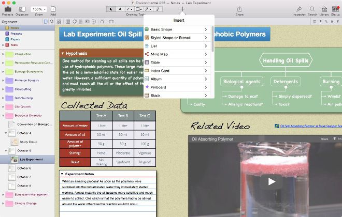
Task: Click the Add document button
Action: [53, 9]
